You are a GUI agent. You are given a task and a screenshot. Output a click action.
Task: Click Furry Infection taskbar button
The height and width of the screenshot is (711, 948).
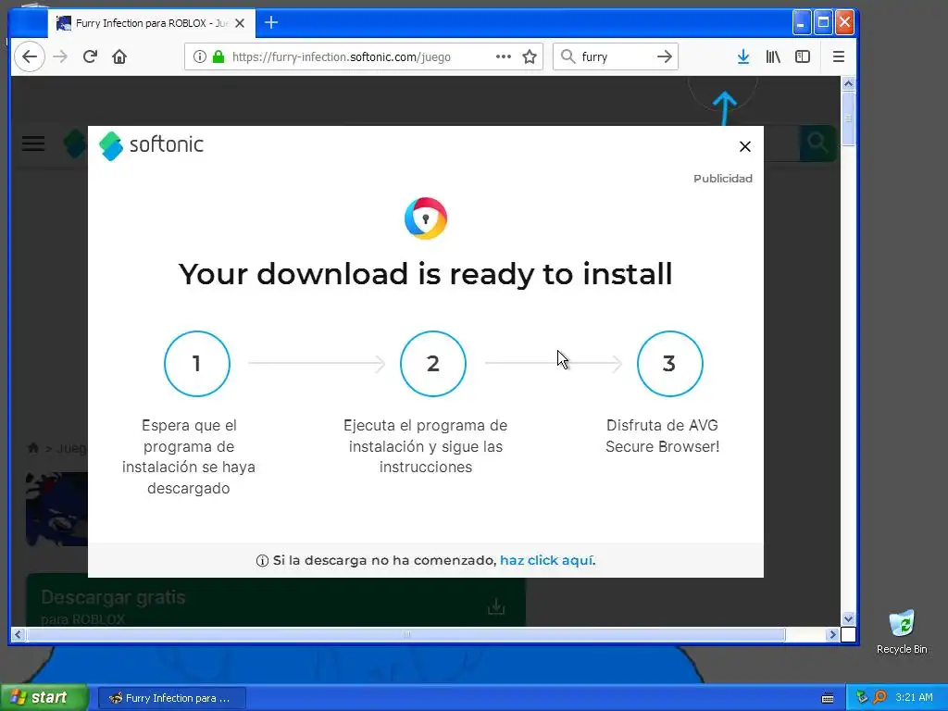171,698
